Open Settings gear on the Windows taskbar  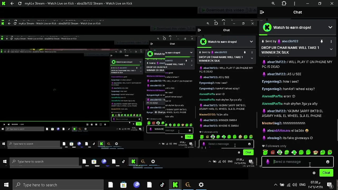(x=201, y=185)
